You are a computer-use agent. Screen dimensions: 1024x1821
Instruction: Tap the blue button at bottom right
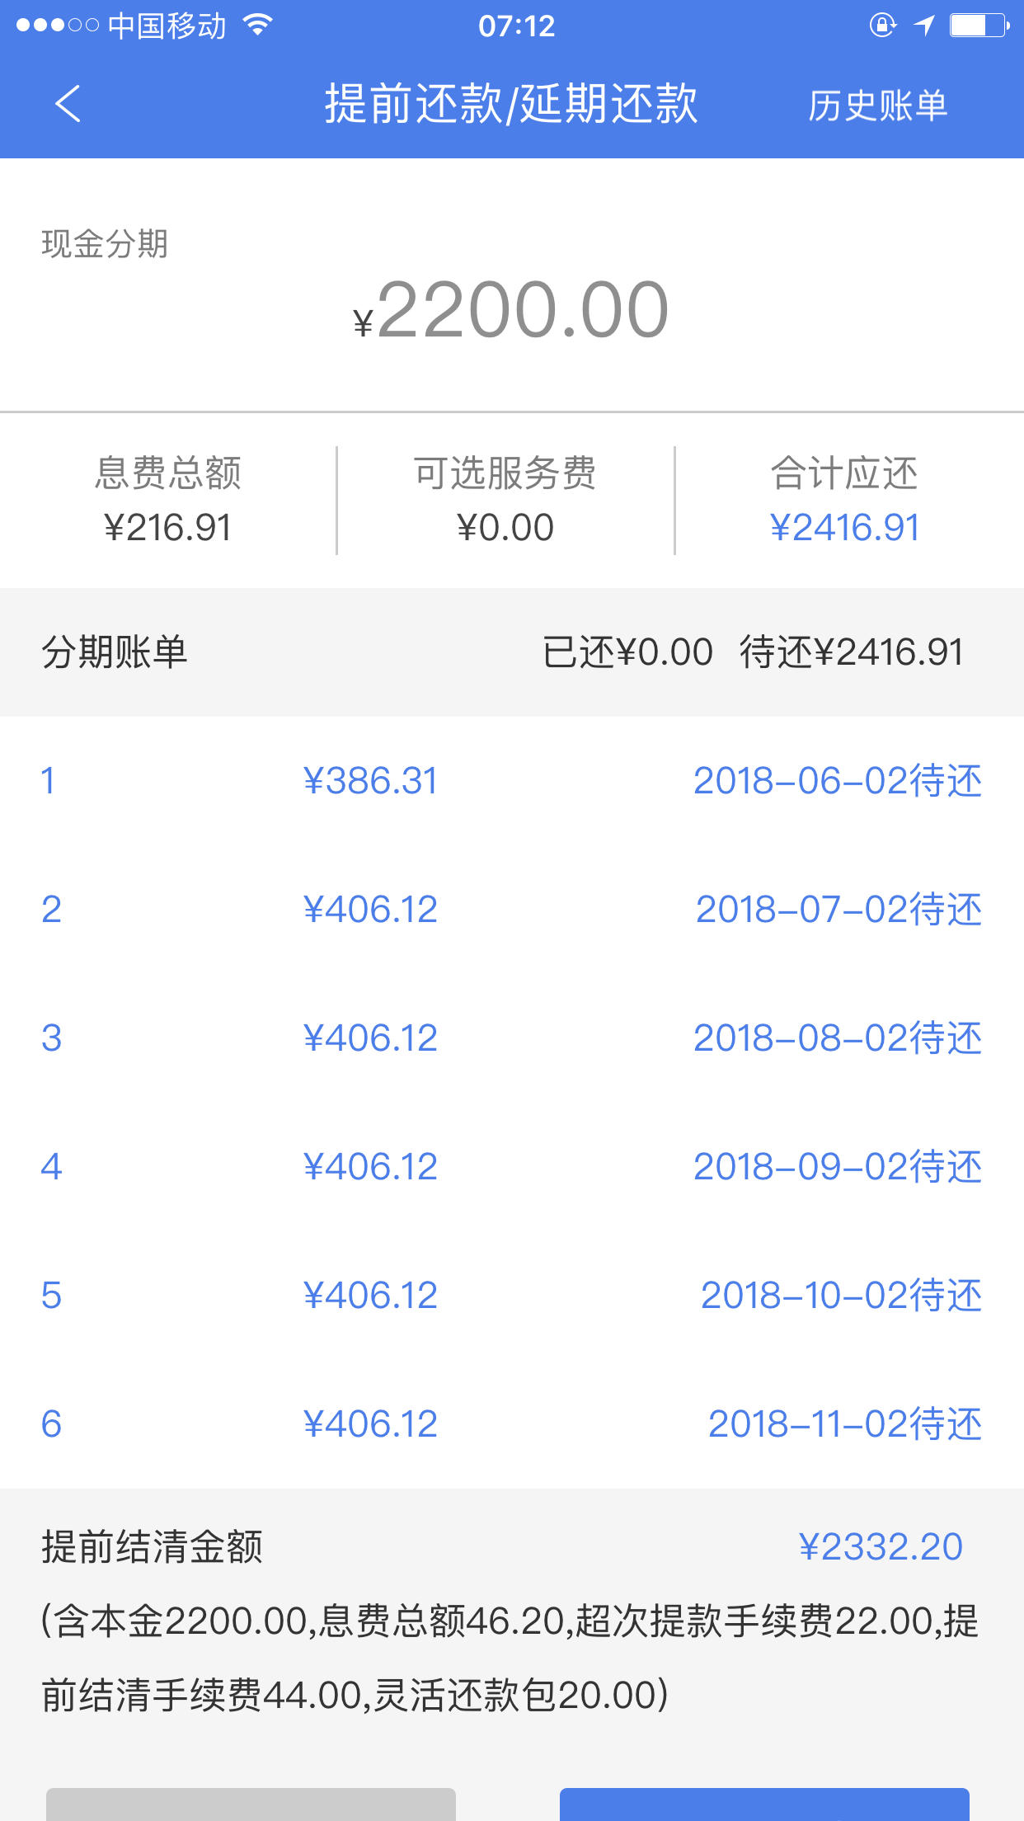[x=764, y=1805]
